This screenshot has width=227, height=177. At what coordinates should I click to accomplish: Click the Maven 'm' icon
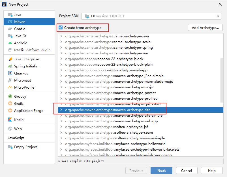pos(10,22)
